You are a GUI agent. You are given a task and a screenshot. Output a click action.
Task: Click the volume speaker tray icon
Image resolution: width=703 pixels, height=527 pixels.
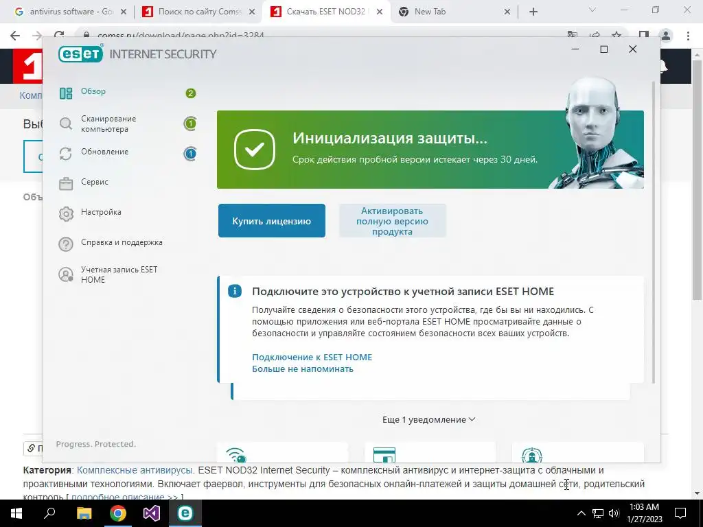point(614,513)
